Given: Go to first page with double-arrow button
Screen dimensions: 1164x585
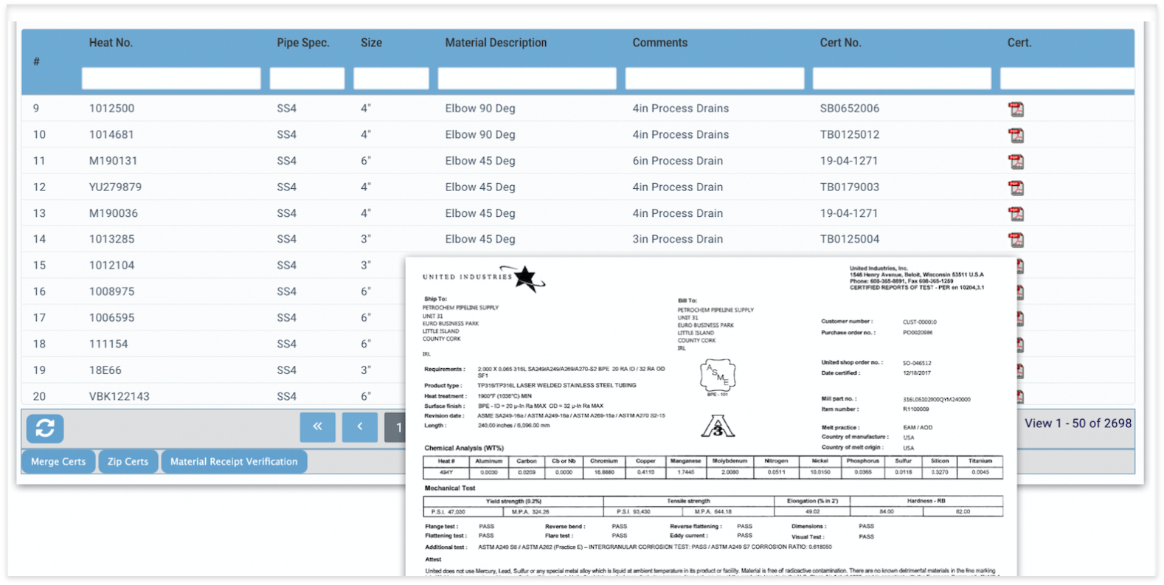Looking at the screenshot, I should point(317,427).
